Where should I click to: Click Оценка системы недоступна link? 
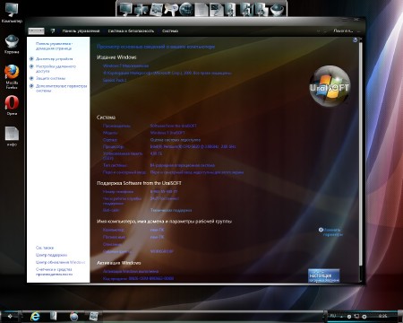point(176,140)
